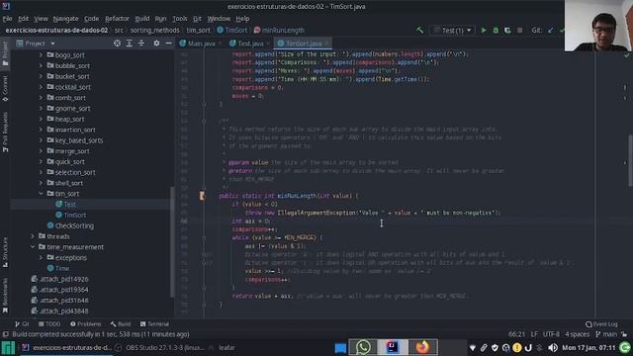Locate the opened file in the Project tree

(117, 44)
